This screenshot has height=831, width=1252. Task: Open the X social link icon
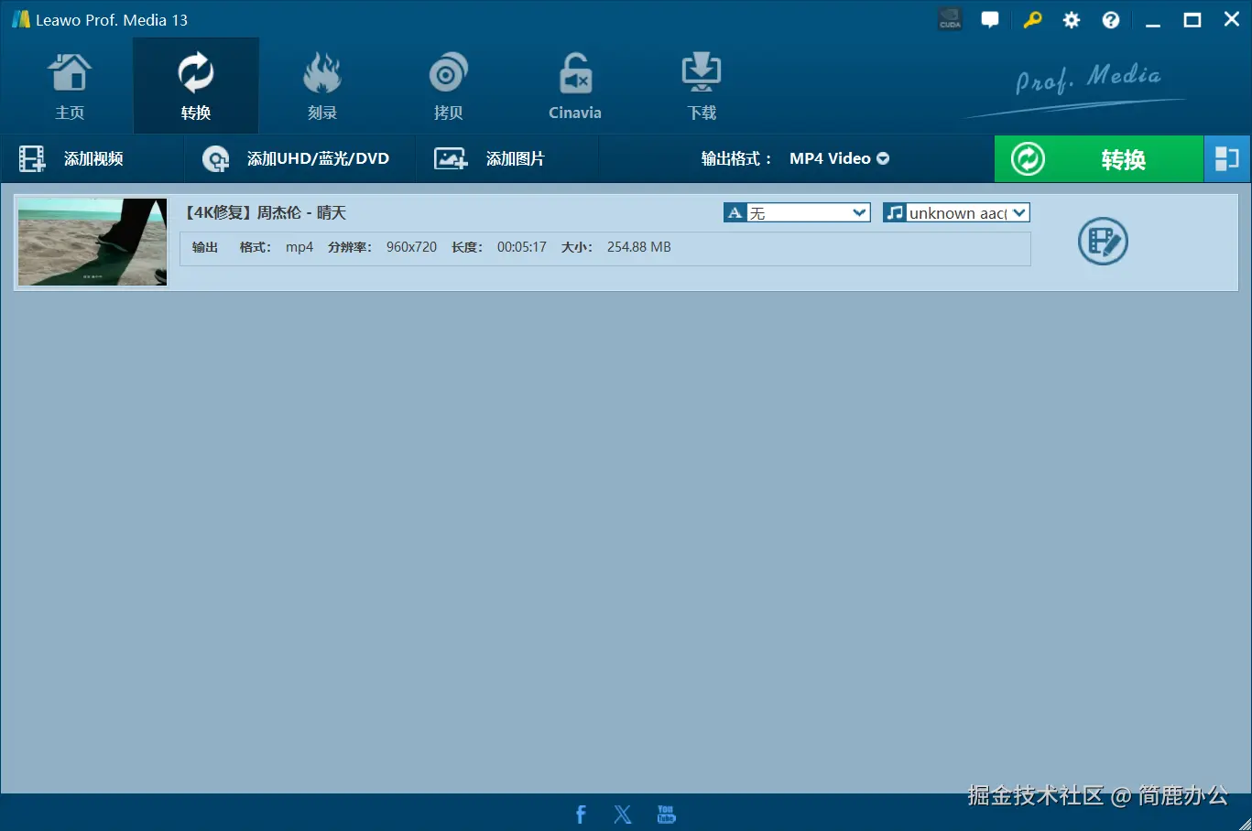click(623, 815)
